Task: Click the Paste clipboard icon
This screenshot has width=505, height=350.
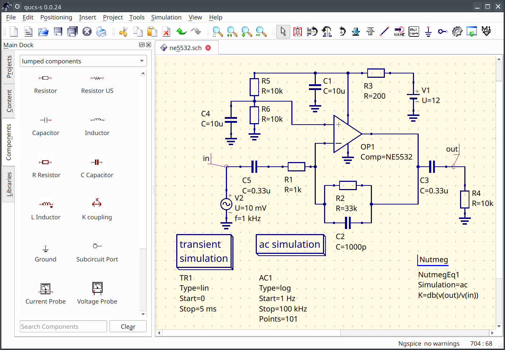Action: [x=153, y=32]
